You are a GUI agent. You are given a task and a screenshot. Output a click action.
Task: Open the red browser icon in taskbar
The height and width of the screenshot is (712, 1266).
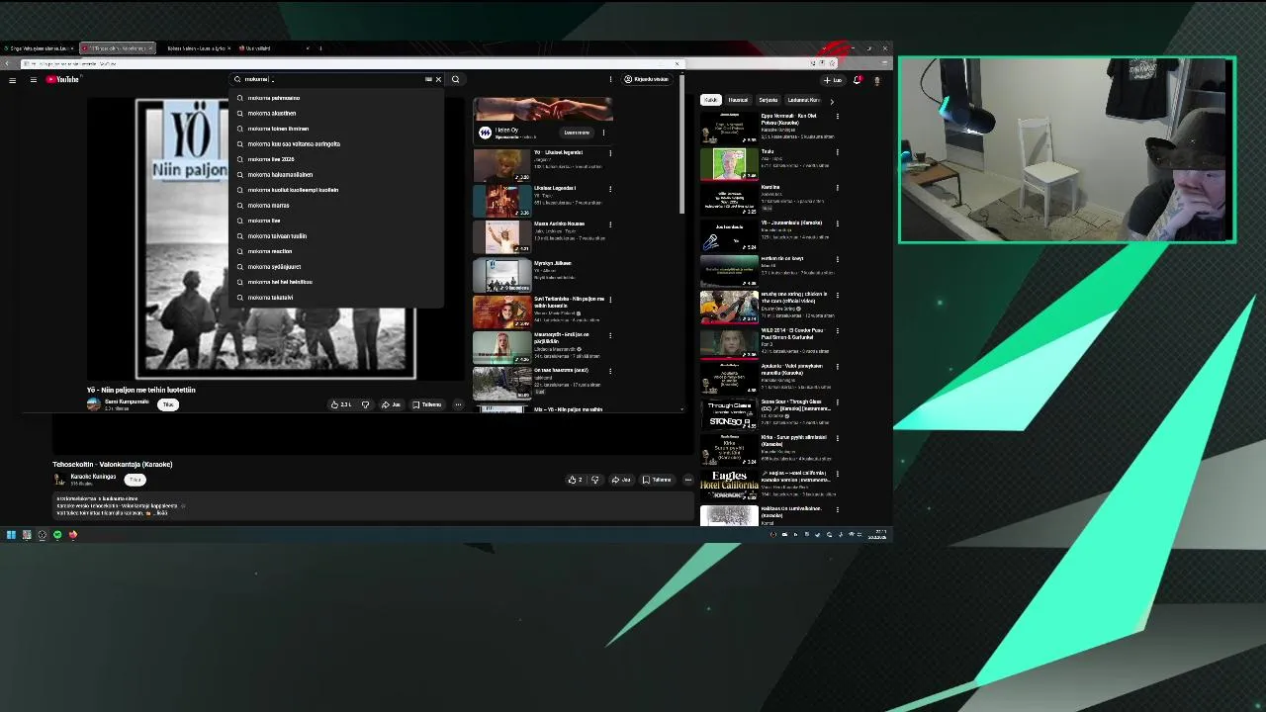tap(72, 535)
